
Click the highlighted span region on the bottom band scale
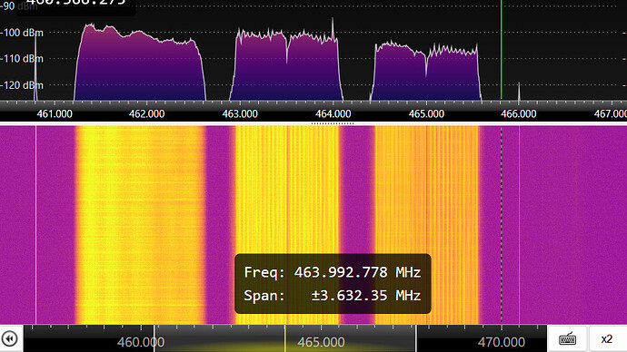(x=285, y=338)
